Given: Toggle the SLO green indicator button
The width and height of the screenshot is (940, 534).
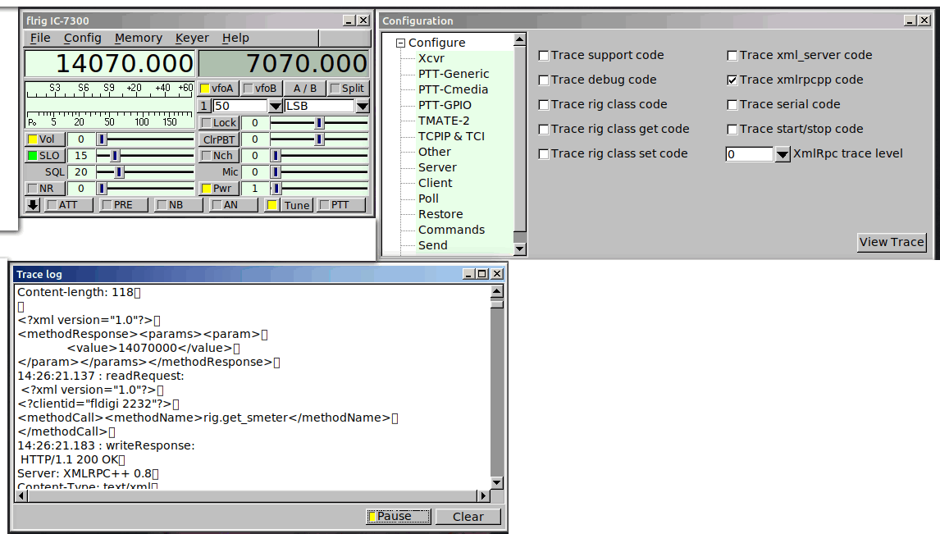Looking at the screenshot, I should click(x=43, y=156).
